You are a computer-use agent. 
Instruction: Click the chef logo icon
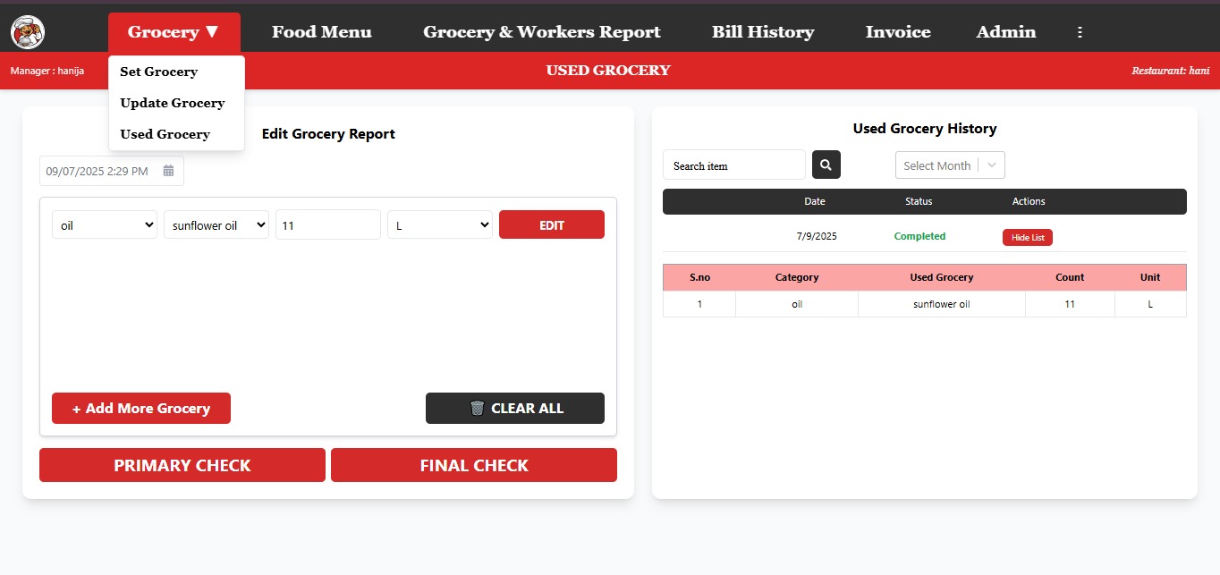(28, 32)
